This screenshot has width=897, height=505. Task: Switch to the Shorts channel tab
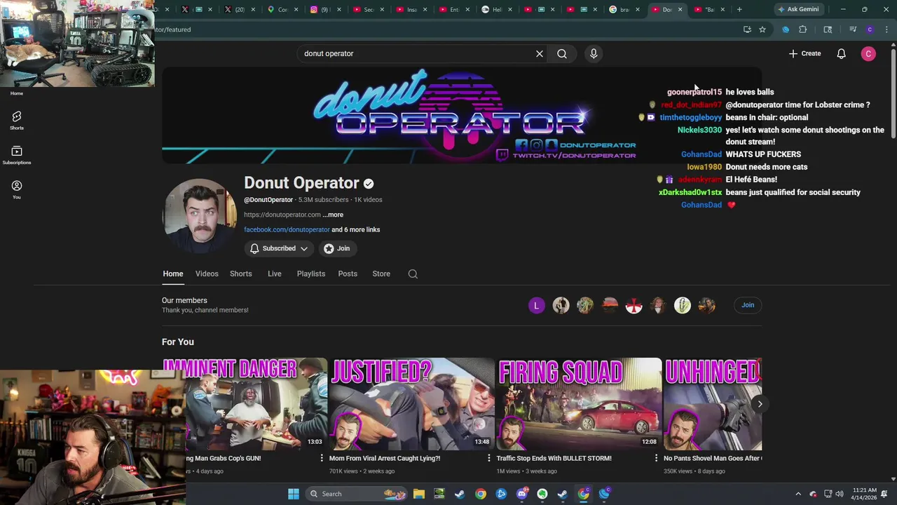(240, 274)
